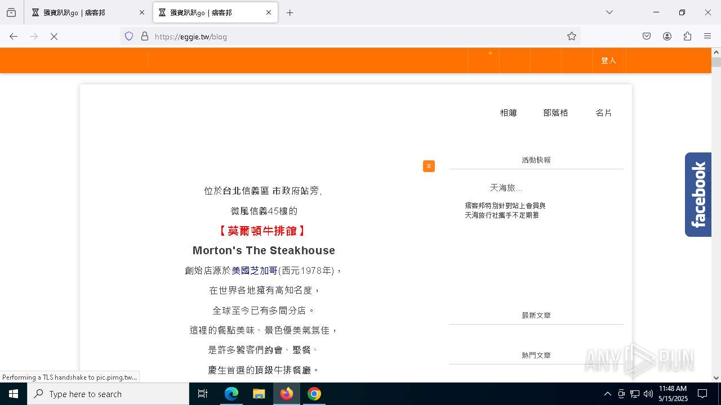
Task: Click 【莫爾頓牛排館】 red heading
Action: tap(262, 231)
